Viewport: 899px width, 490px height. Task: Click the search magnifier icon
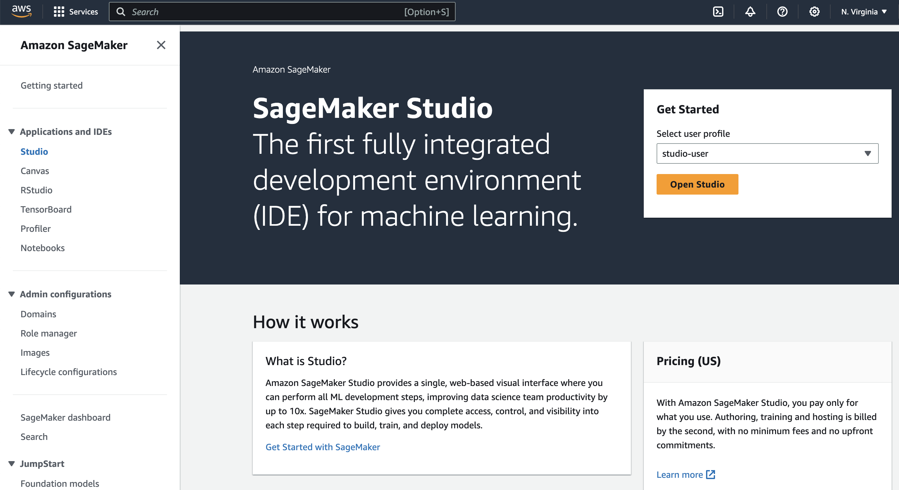click(x=121, y=12)
